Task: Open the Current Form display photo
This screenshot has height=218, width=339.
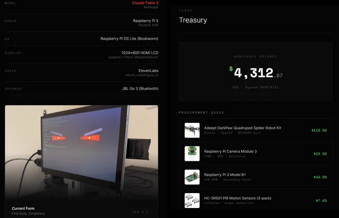Action: coord(81,151)
